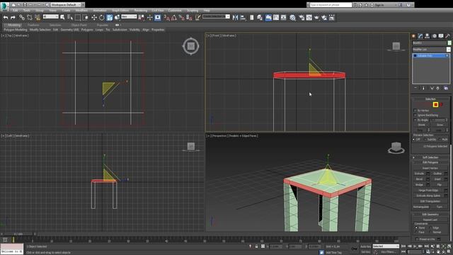Image resolution: width=453 pixels, height=255 pixels.
Task: Click the ViewCube in Perspective viewport
Action: [396, 147]
